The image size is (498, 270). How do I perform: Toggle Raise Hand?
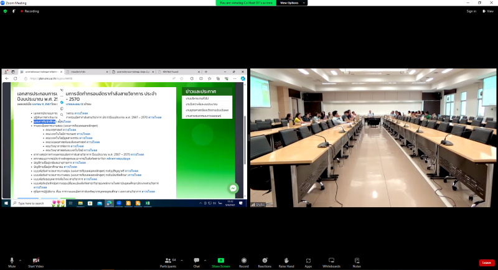coord(286,260)
